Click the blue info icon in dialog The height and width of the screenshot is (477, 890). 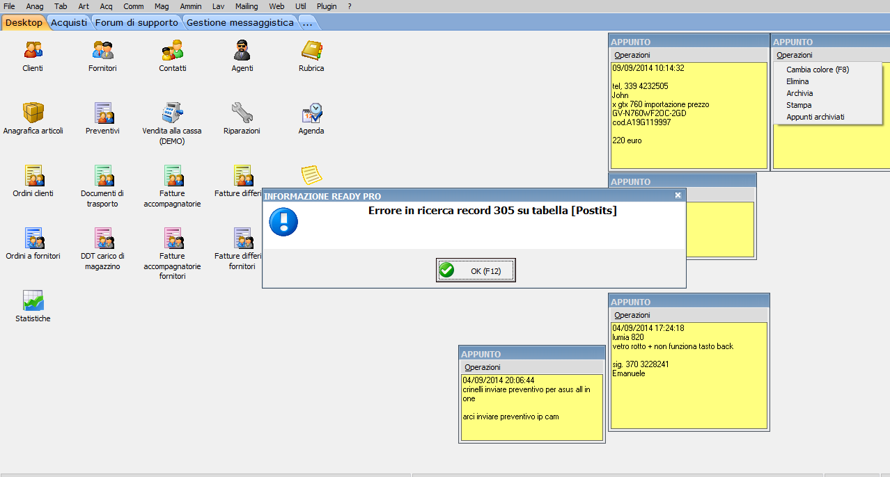[x=283, y=223]
